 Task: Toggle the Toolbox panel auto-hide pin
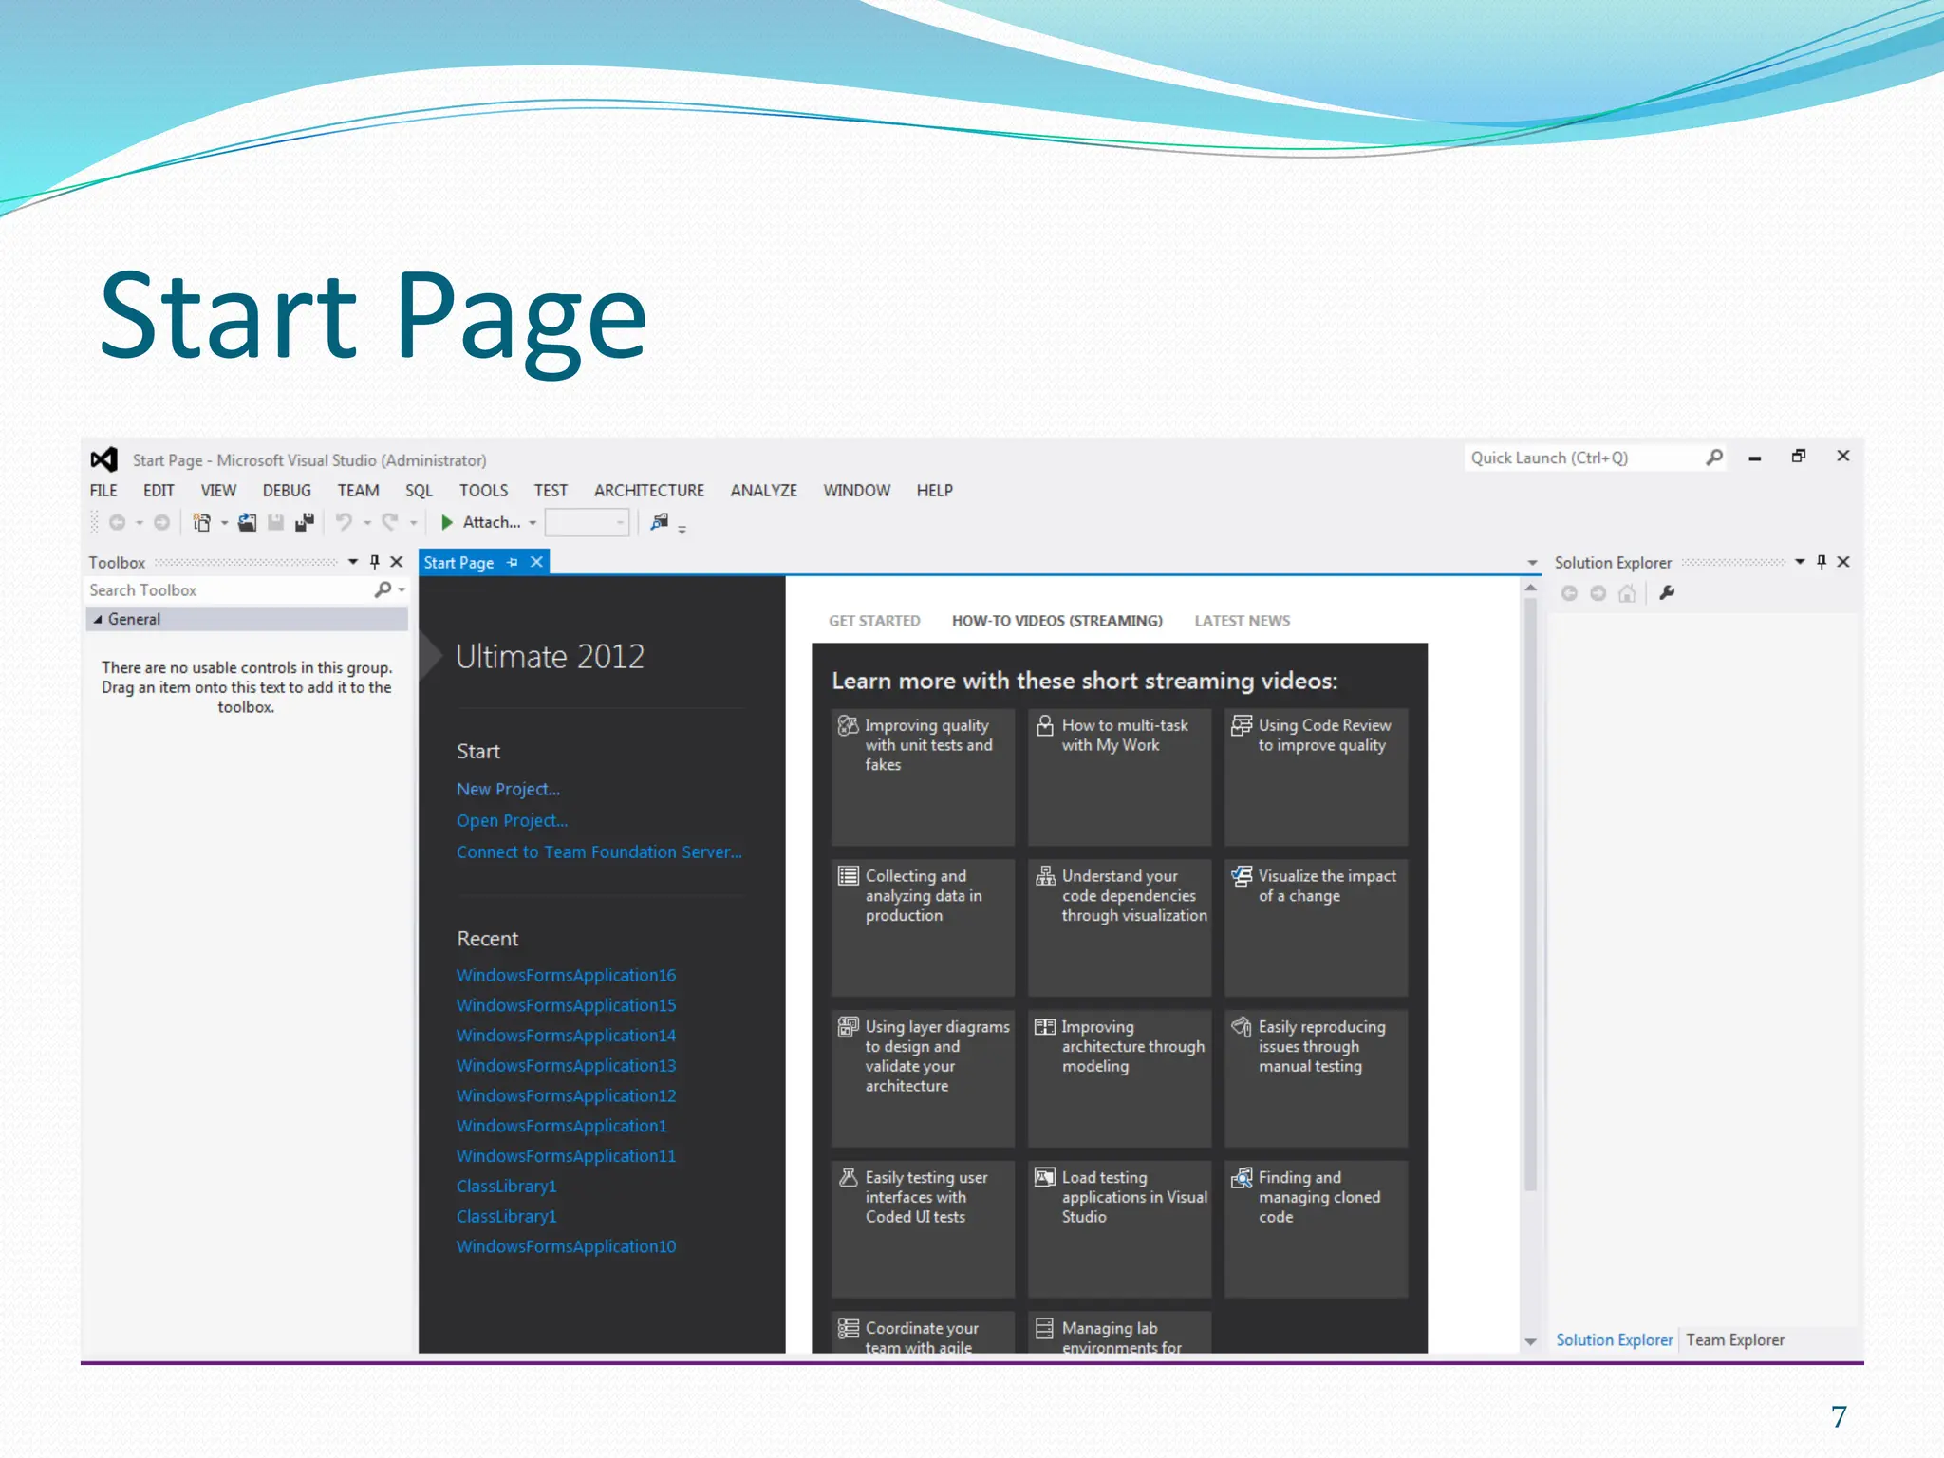tap(375, 562)
